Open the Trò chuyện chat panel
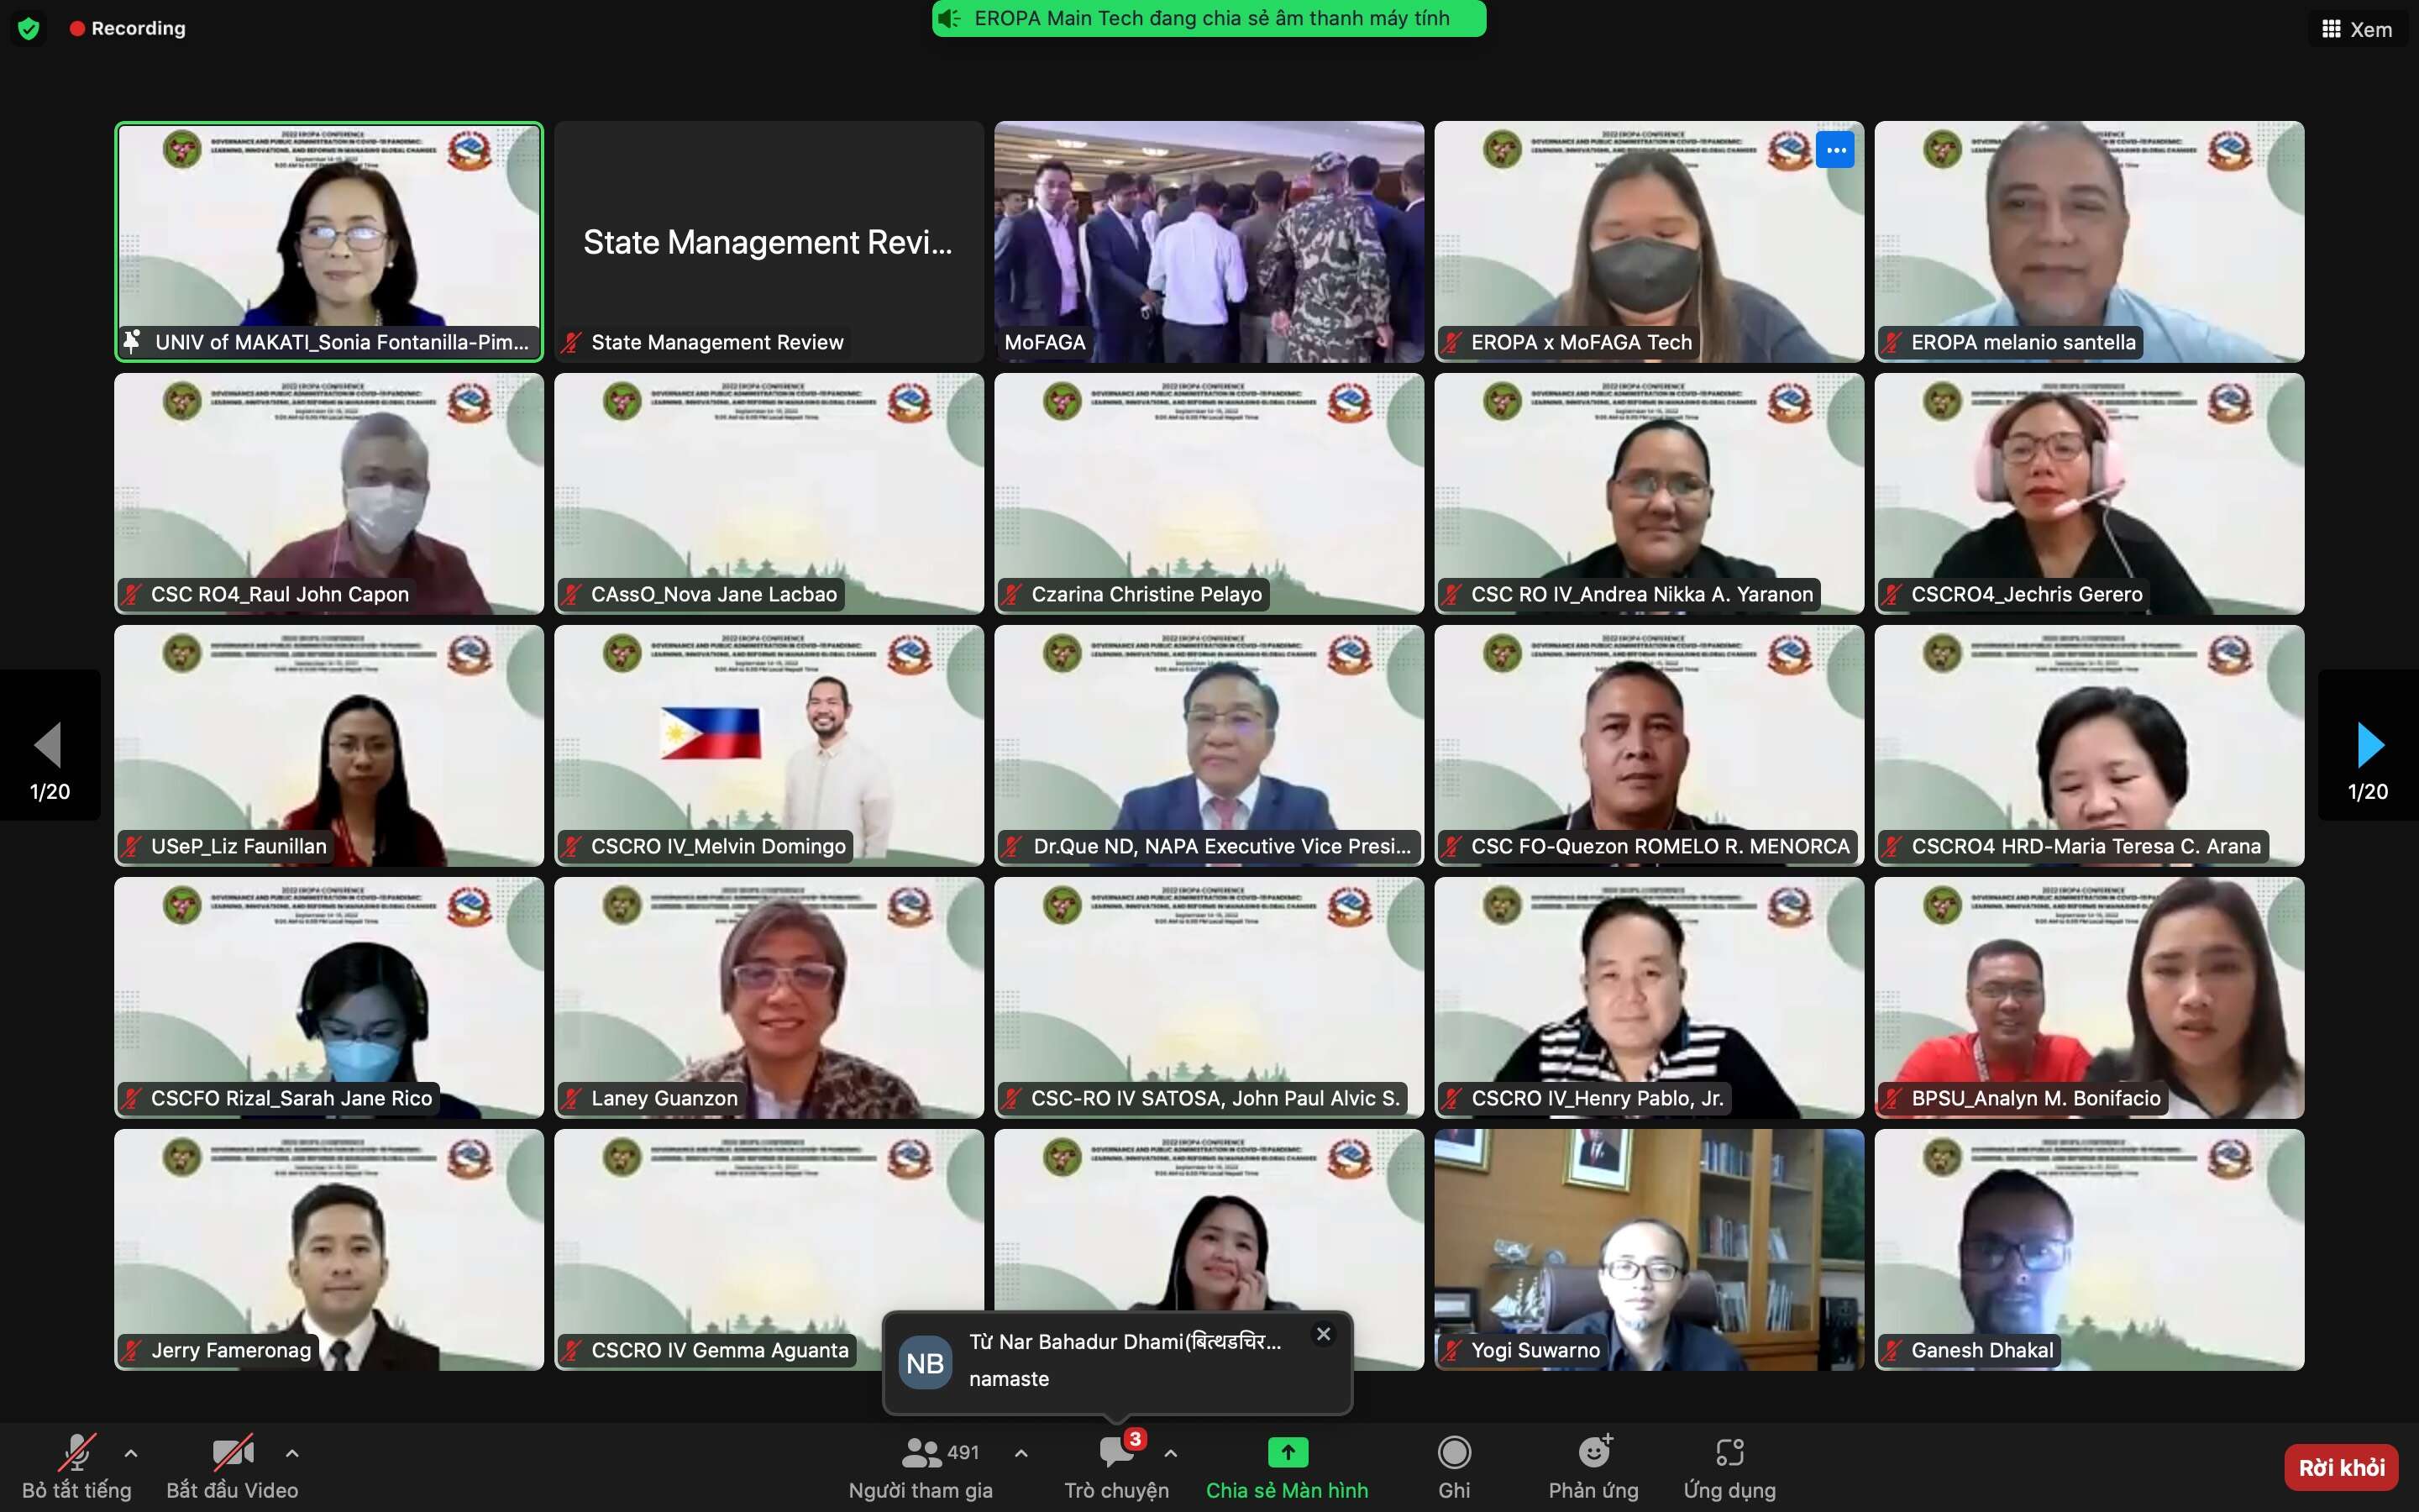2419x1512 pixels. (x=1116, y=1466)
